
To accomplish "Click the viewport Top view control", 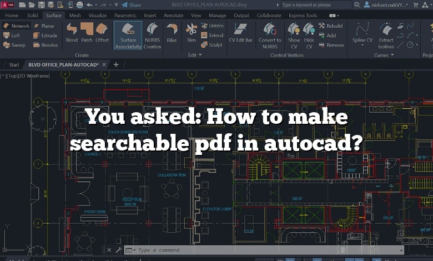I will [12, 76].
